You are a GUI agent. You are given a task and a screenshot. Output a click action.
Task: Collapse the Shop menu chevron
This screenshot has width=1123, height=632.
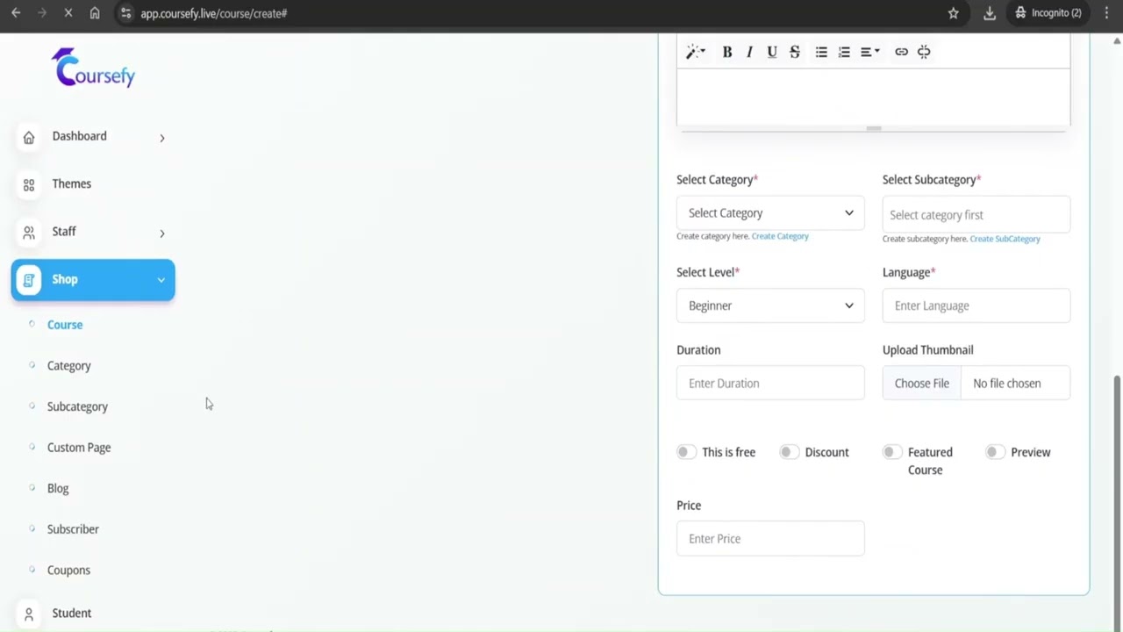(161, 280)
